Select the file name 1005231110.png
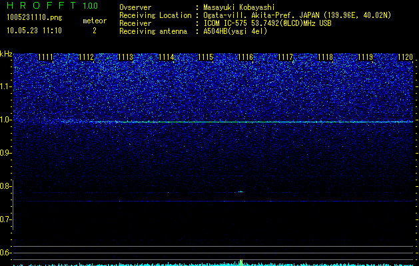 35,18
